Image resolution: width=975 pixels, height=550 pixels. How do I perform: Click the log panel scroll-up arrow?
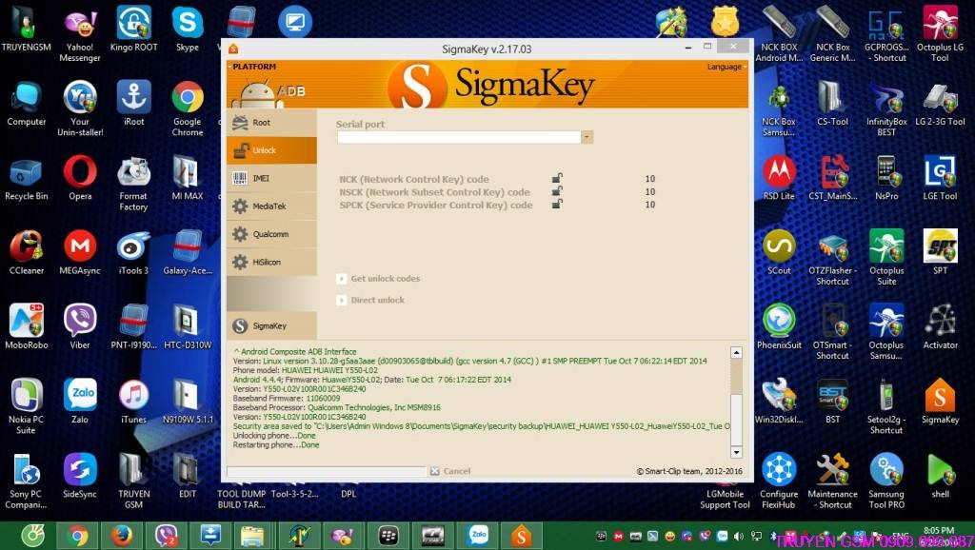[x=736, y=352]
